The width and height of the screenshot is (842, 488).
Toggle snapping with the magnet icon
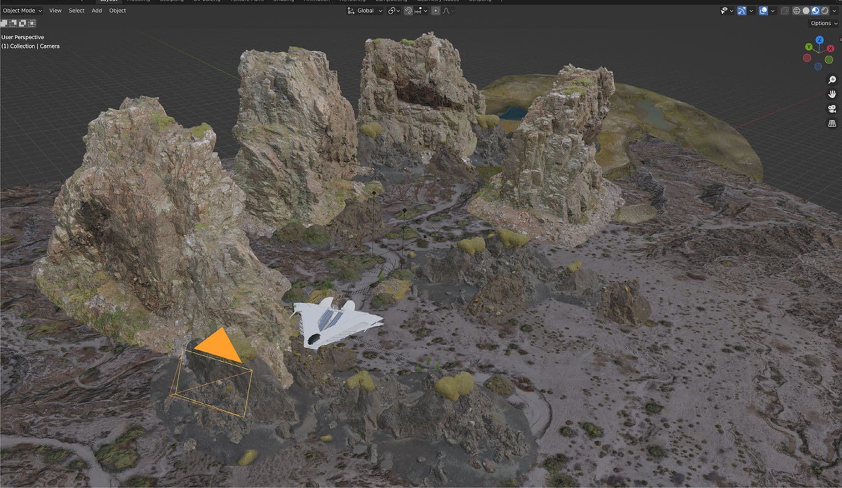click(408, 11)
